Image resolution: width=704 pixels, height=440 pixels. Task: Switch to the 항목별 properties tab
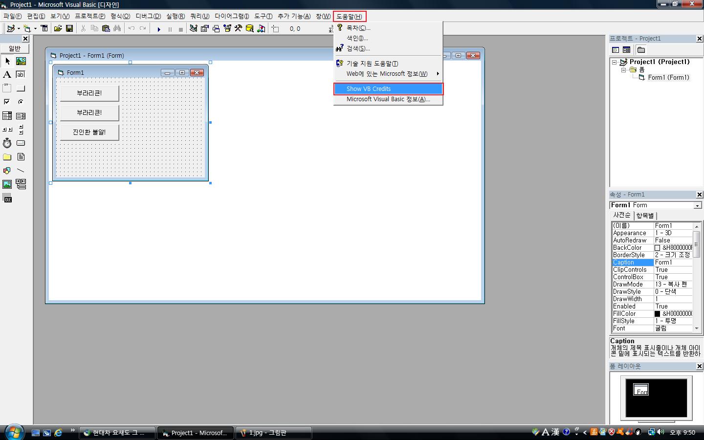[645, 216]
